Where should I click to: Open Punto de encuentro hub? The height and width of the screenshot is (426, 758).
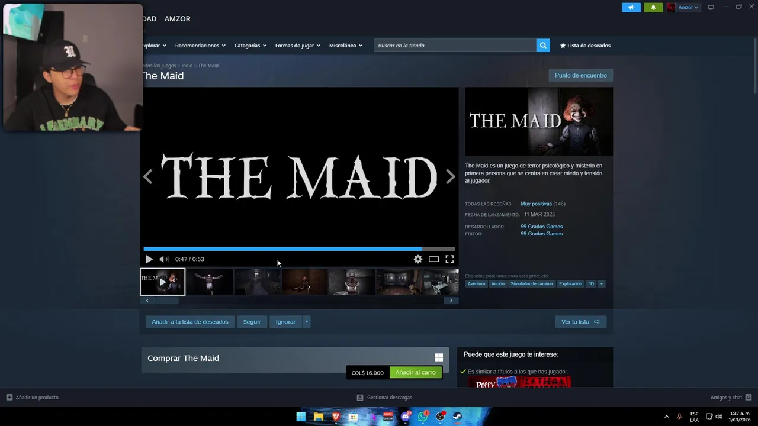(x=580, y=75)
